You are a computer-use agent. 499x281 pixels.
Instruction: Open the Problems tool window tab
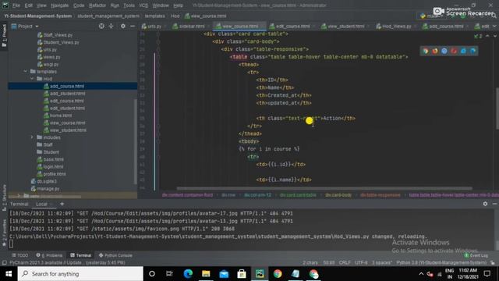[49, 255]
